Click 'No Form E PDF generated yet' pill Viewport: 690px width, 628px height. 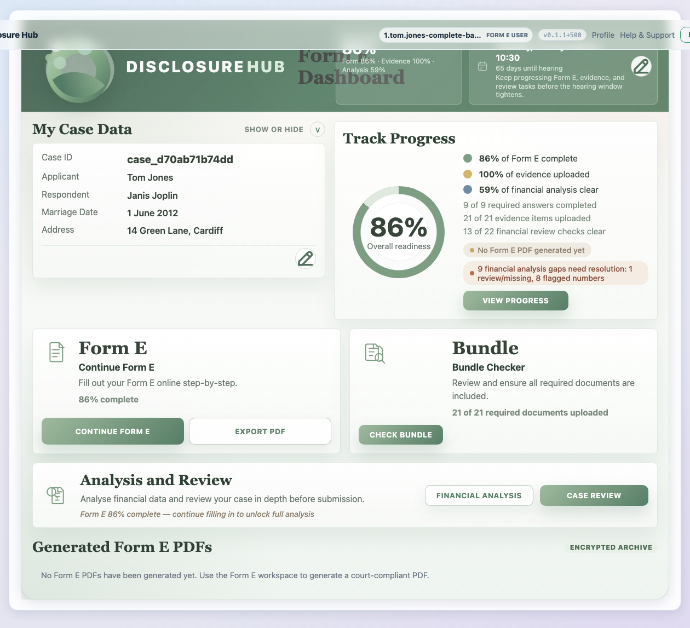[527, 250]
